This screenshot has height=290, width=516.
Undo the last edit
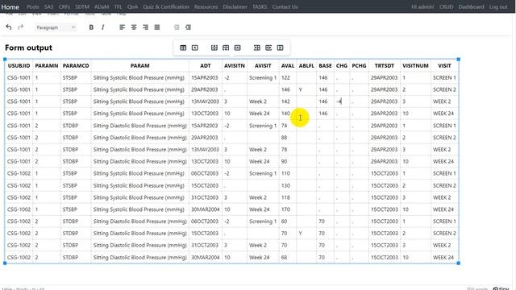pos(9,27)
